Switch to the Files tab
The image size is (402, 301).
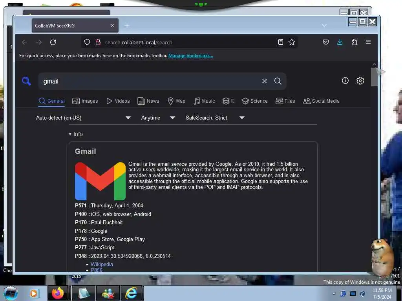[x=285, y=101]
